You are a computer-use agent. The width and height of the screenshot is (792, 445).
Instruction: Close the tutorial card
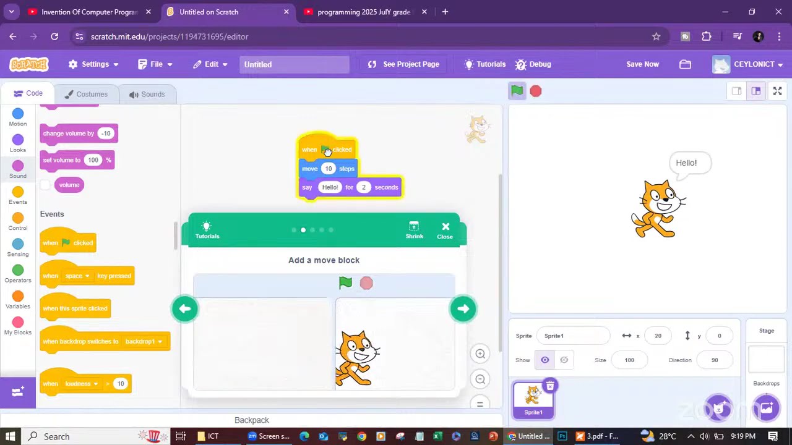tap(445, 230)
